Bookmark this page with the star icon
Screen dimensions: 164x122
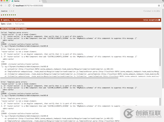(x=159, y=6)
